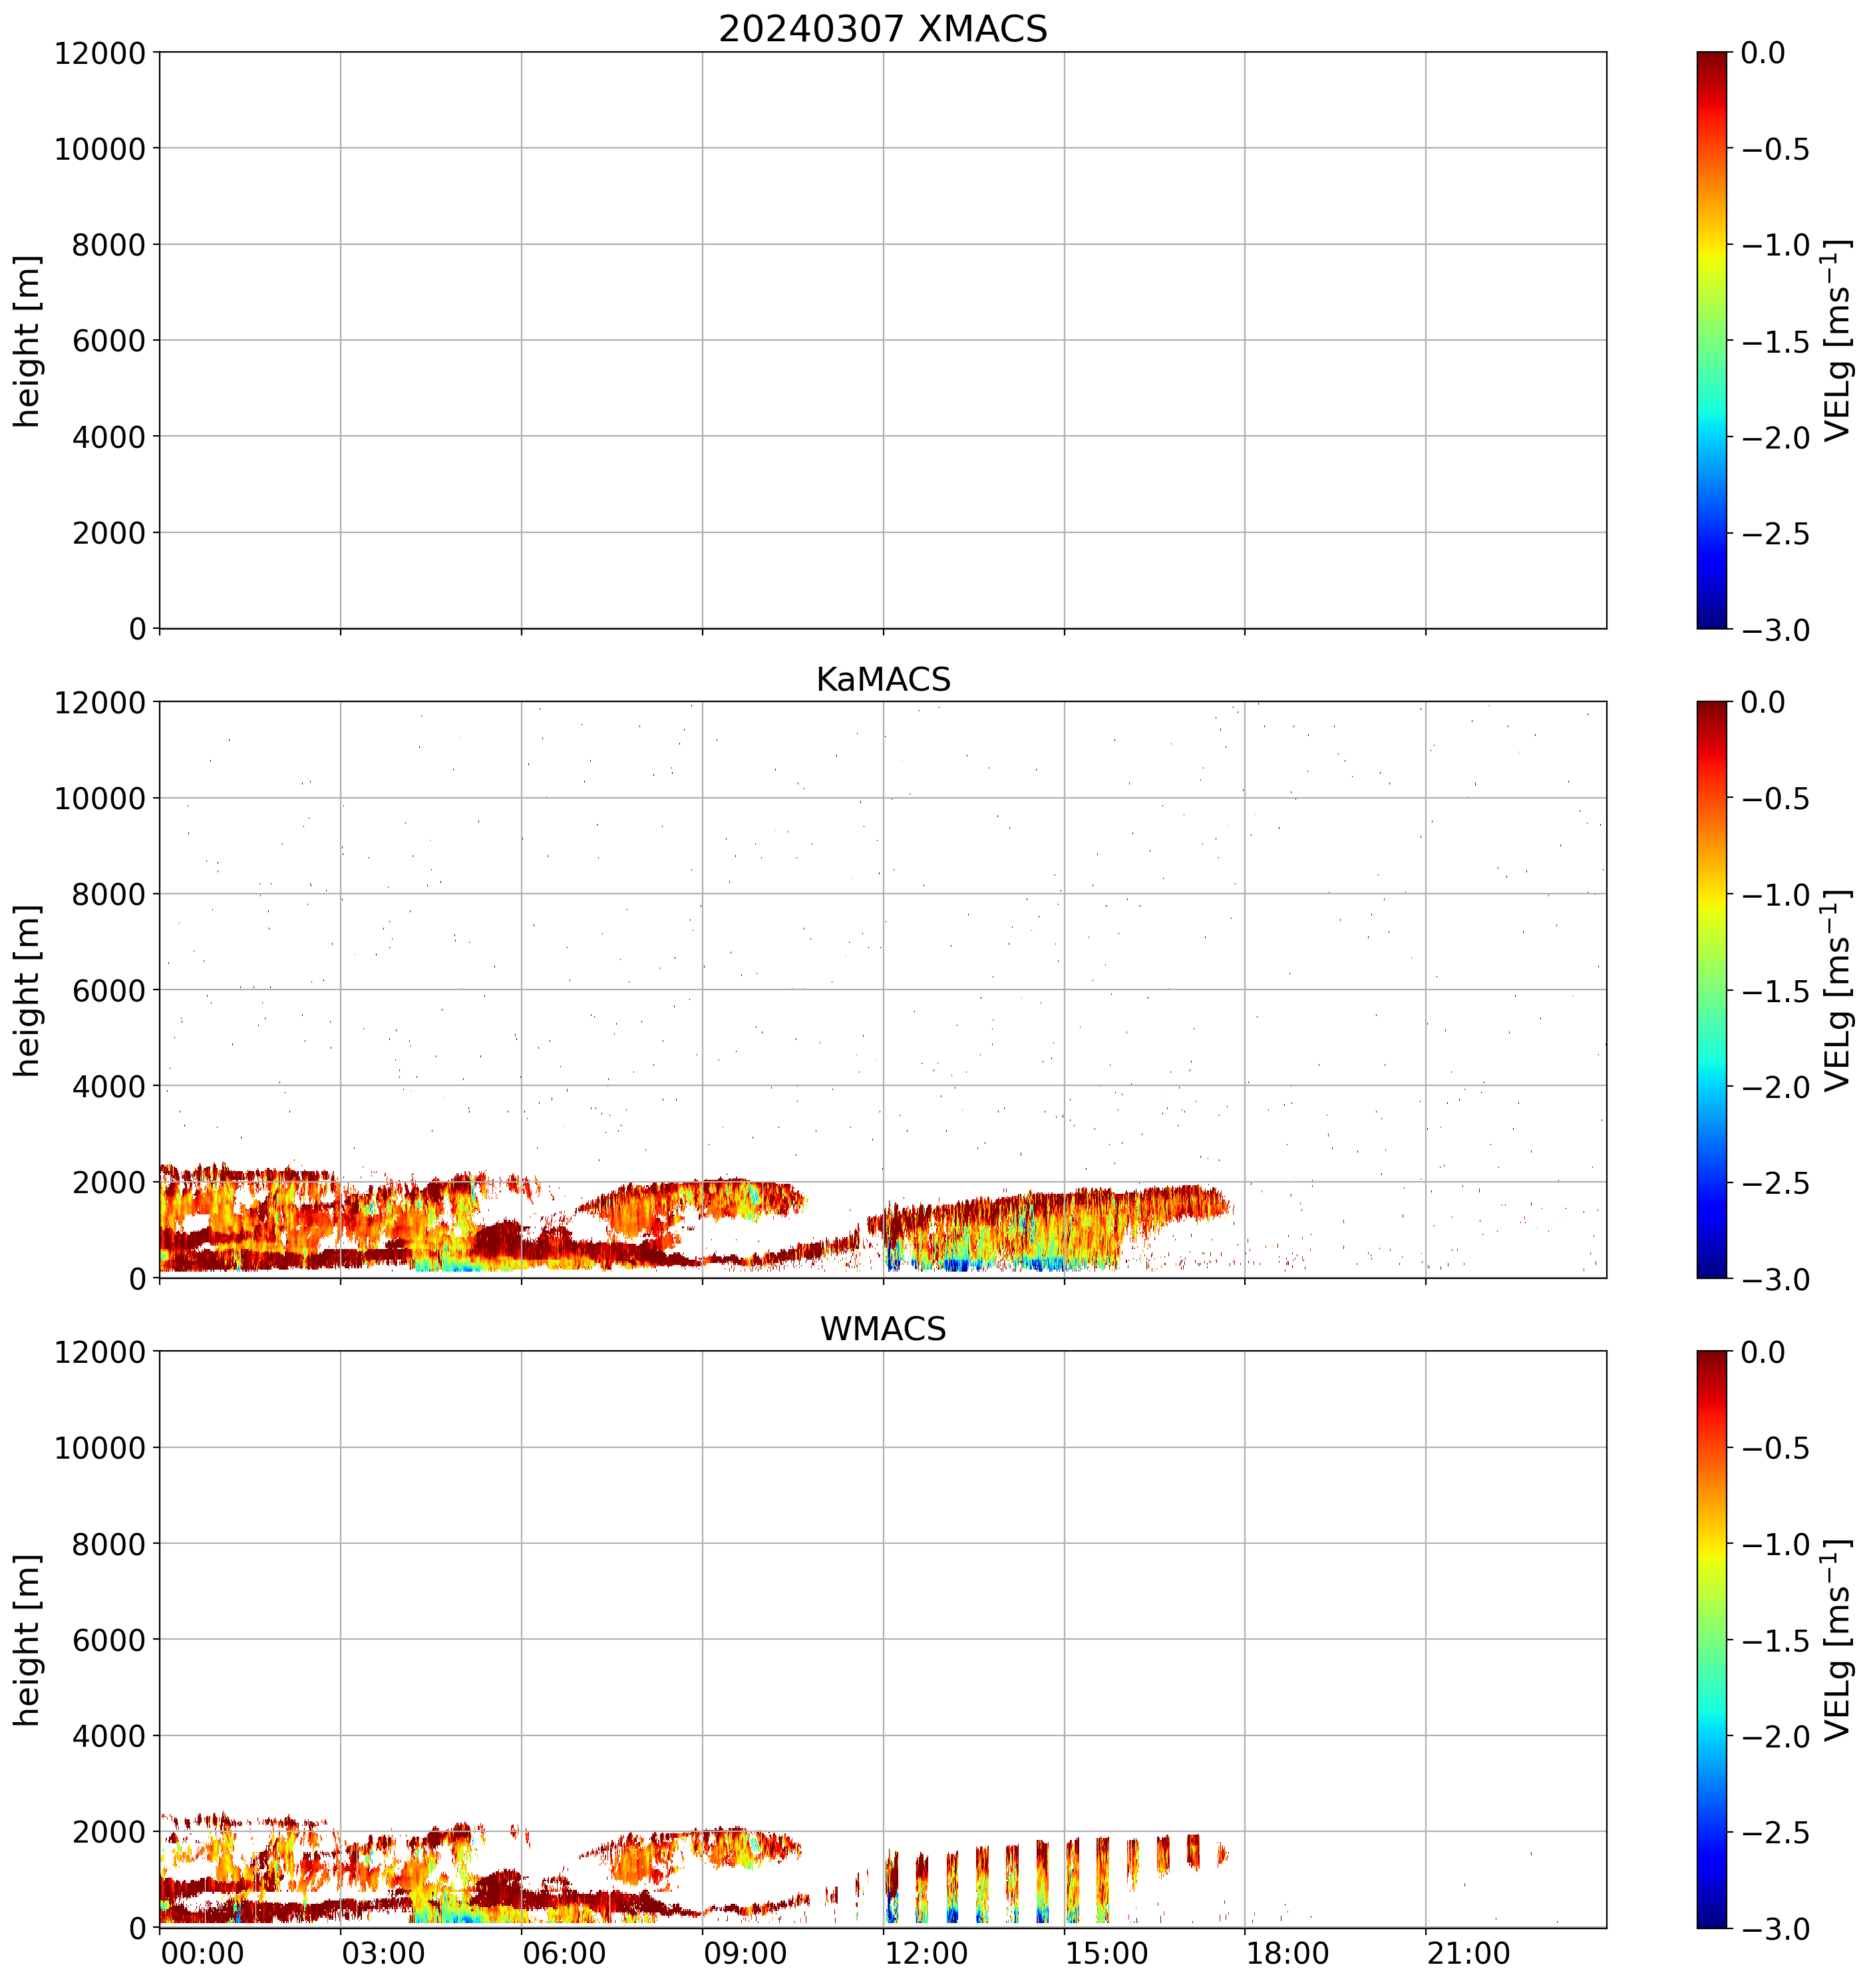Click the 09:00 time axis label
The height and width of the screenshot is (1983, 1871).
tap(745, 1953)
